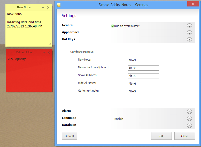Select the Language settings heading
The width and height of the screenshot is (201, 147).
pyautogui.click(x=69, y=118)
